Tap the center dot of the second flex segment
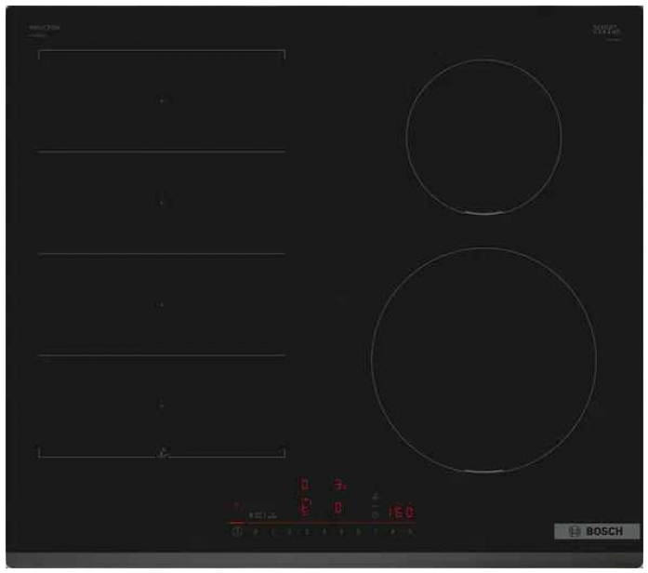Viewport: 648px width, 573px height. [x=162, y=202]
